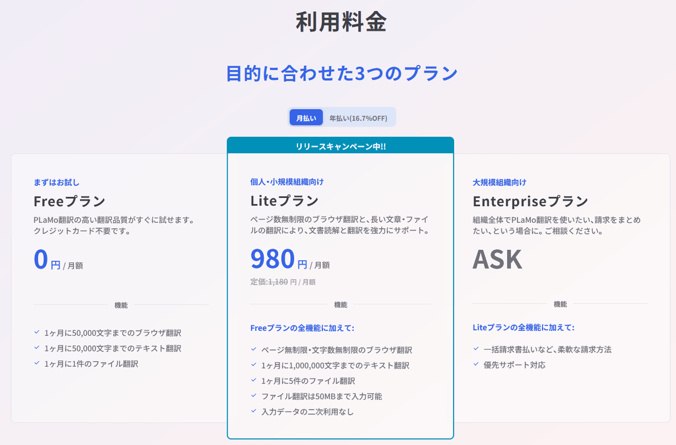This screenshot has height=445, width=676.
Task: Click checkmark beside 1ヶ月に5件のファイル翻訳
Action: click(253, 380)
